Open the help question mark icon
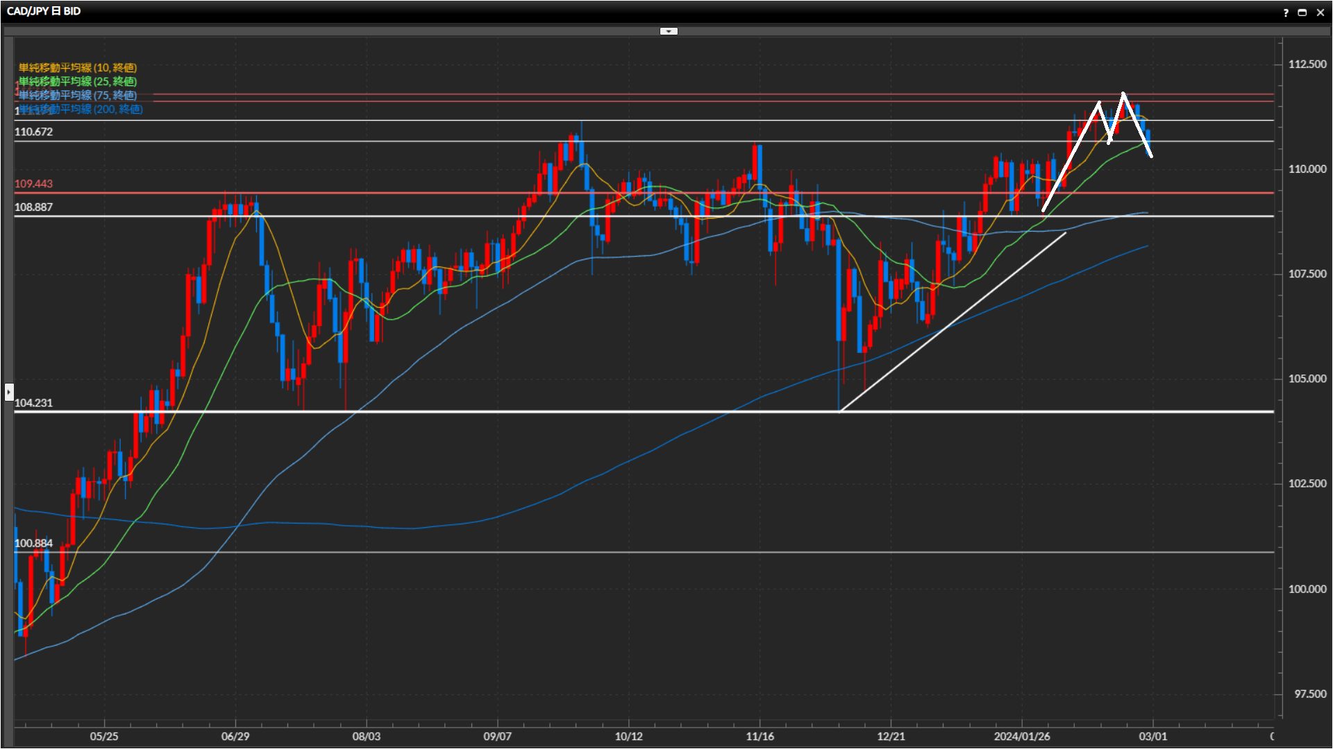Viewport: 1333px width, 749px height. click(1286, 12)
